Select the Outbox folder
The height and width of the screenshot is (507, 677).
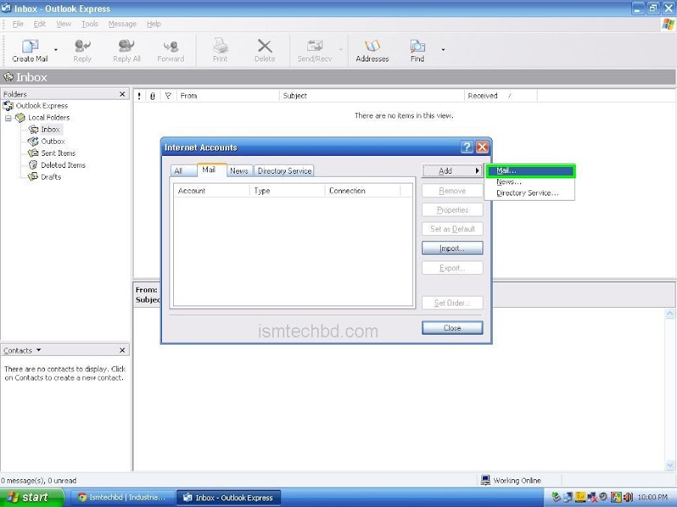coord(52,142)
